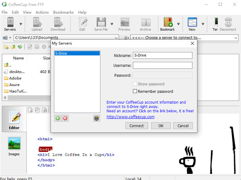Screen dimensions: 241x180
Task: Click the Connect button
Action: coord(137,126)
